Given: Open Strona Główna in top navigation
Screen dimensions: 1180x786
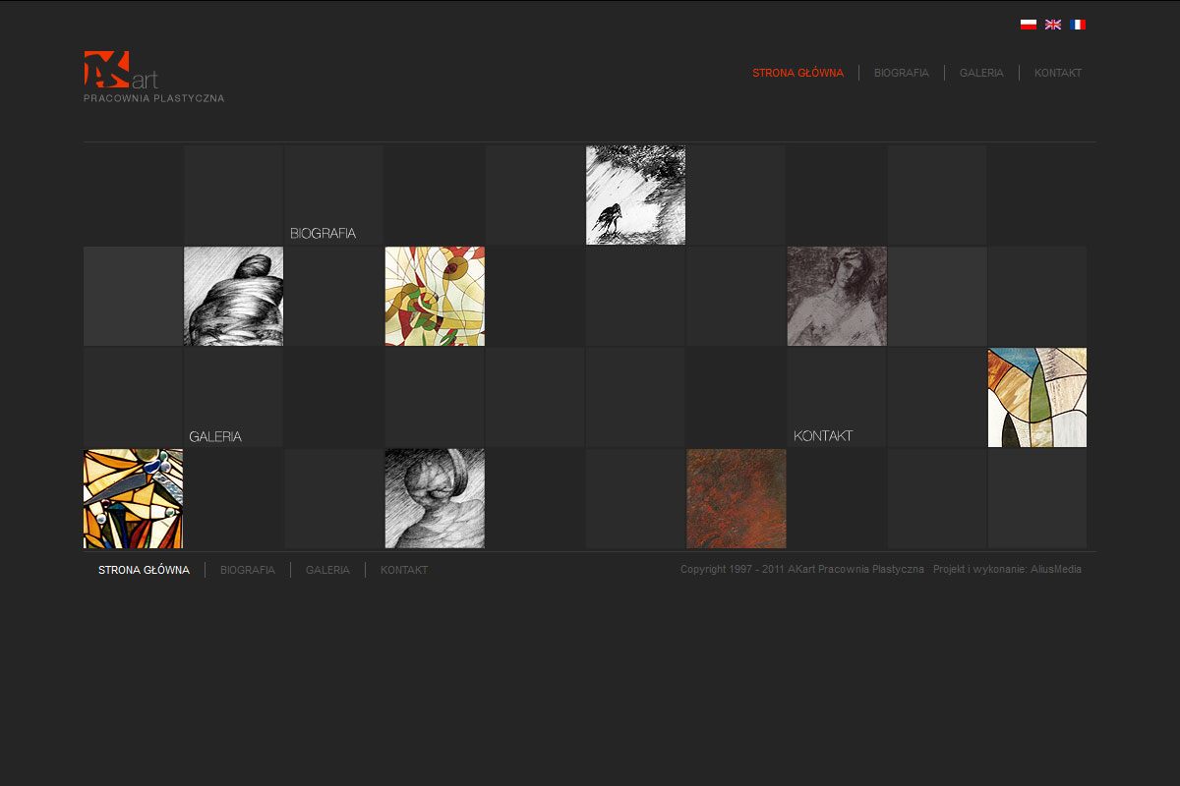Looking at the screenshot, I should click(797, 73).
